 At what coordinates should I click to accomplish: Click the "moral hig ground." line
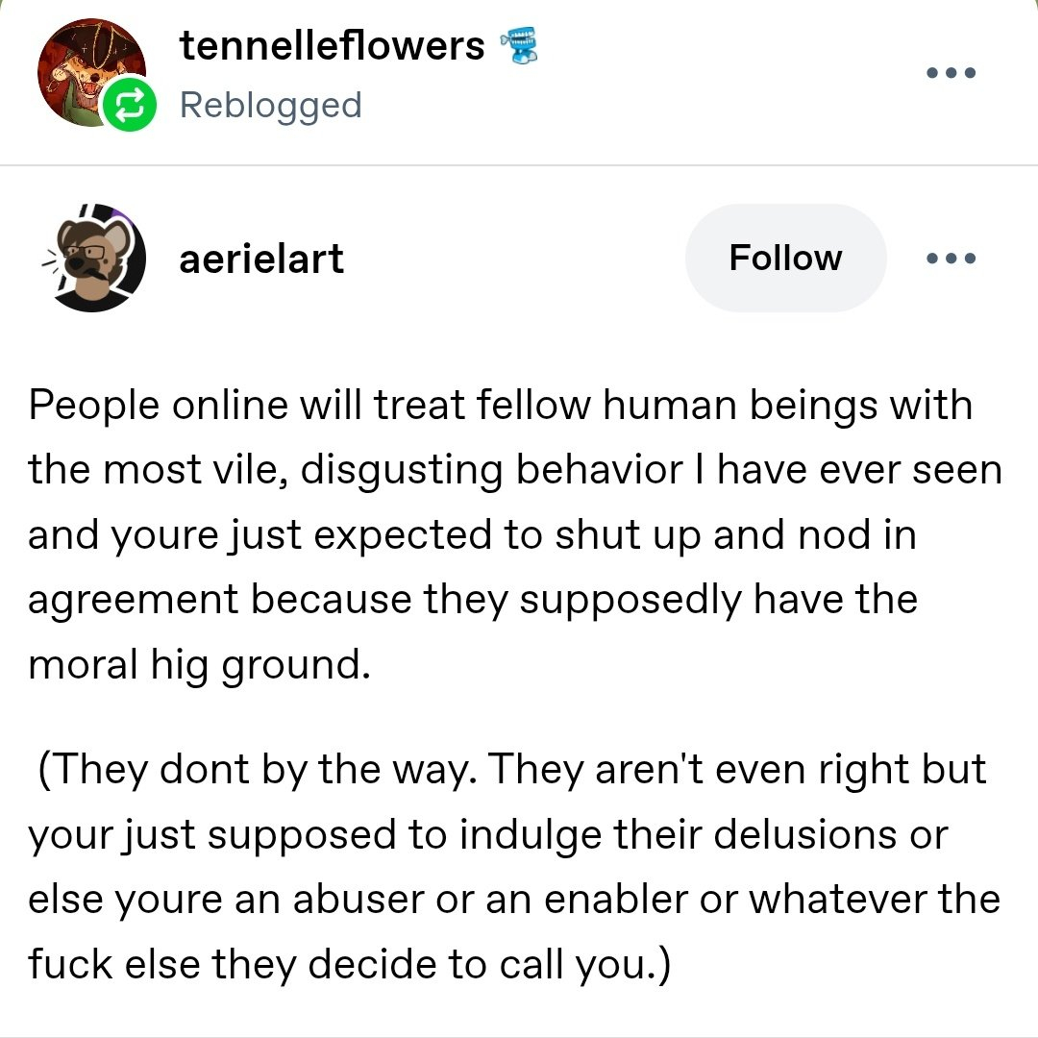click(199, 665)
